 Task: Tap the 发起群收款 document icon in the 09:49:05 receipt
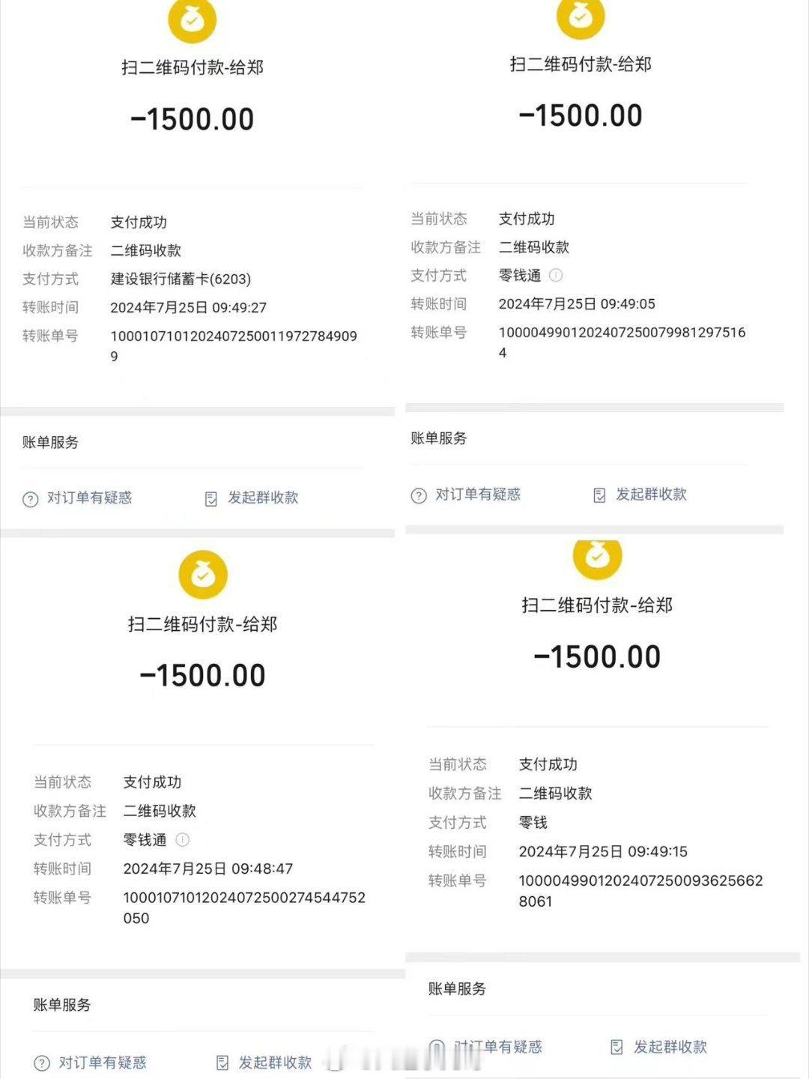pos(599,495)
